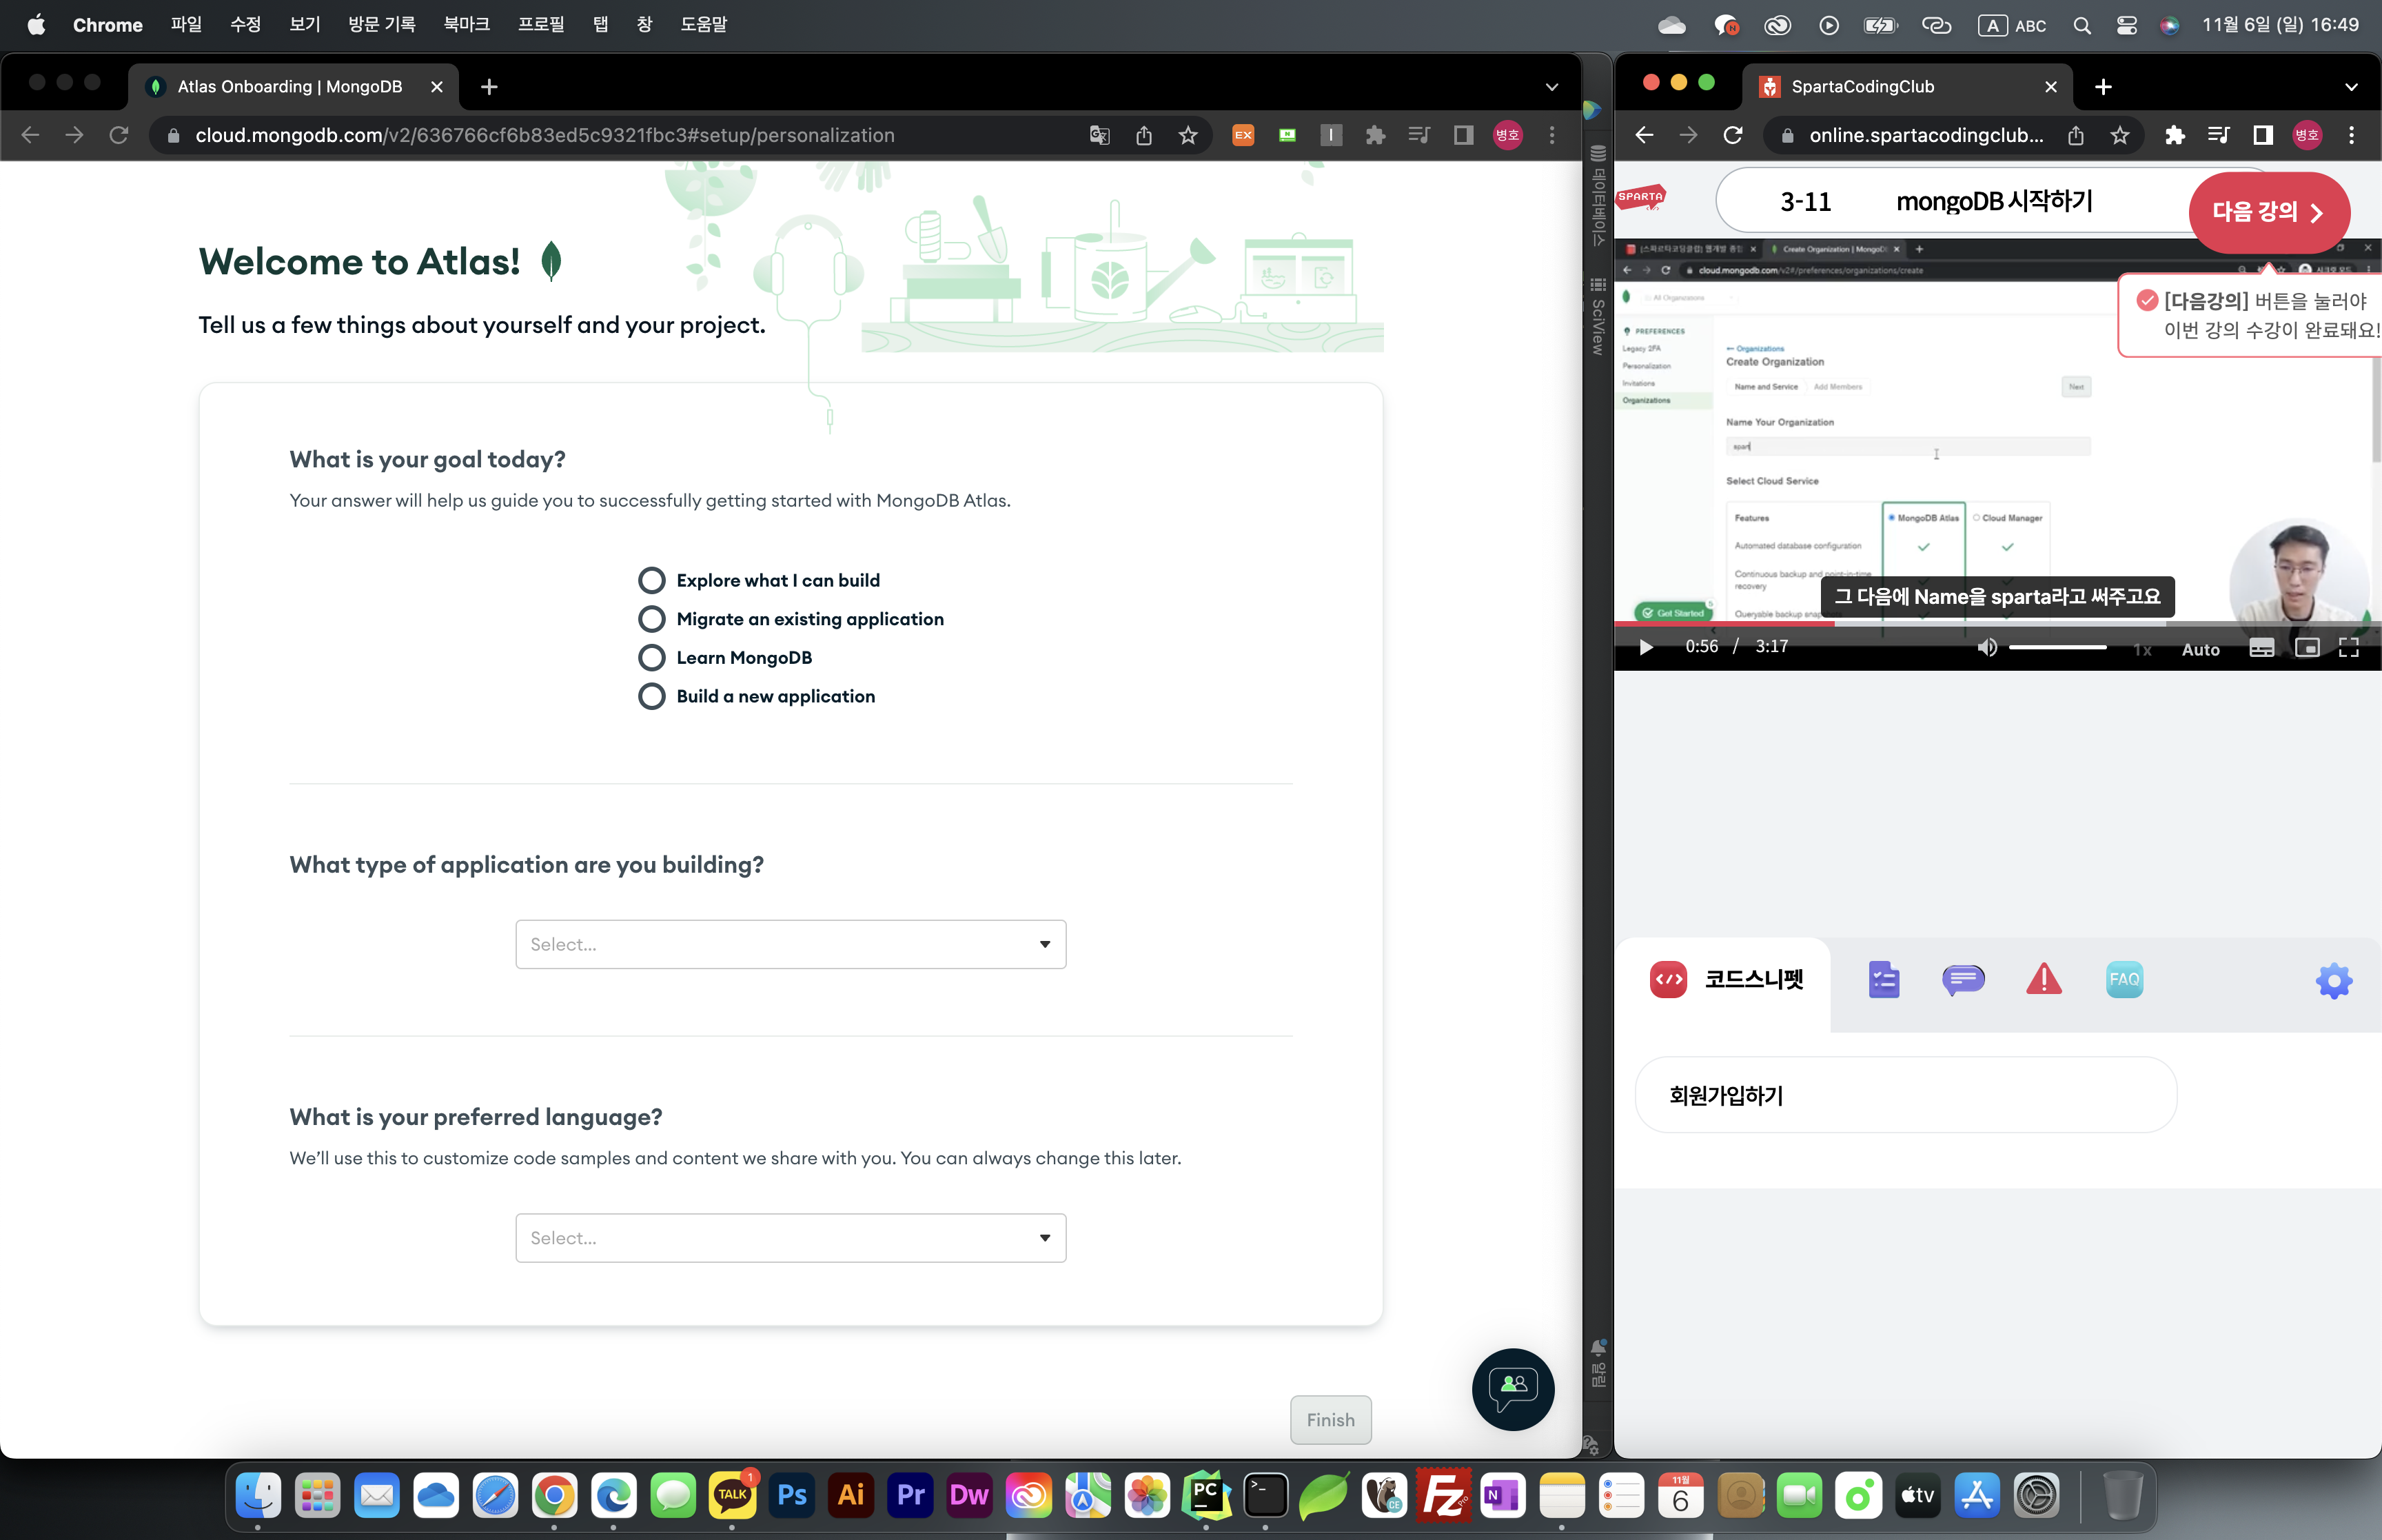Image resolution: width=2382 pixels, height=1540 pixels.
Task: Click the SpartaCodingClub address bar
Action: (x=1925, y=135)
